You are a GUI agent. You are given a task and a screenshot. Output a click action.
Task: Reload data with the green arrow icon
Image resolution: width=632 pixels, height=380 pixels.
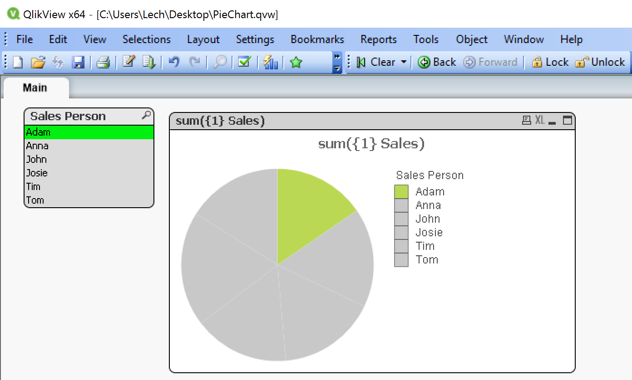pos(149,62)
